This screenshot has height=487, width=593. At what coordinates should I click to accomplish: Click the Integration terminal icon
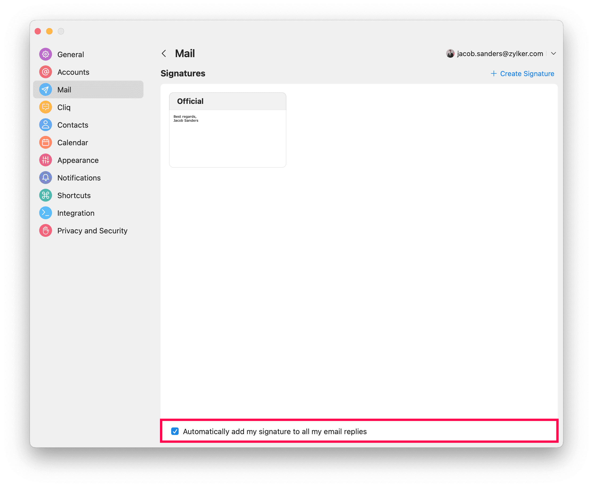coord(45,213)
